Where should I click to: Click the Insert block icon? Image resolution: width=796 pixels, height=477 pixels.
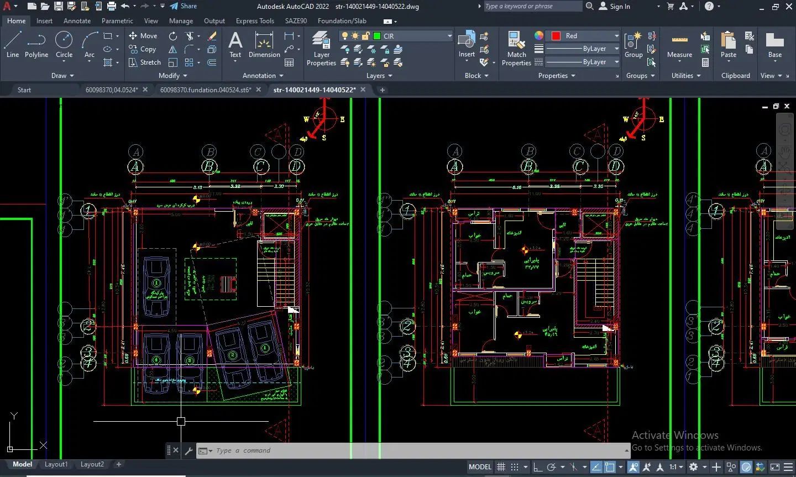point(467,44)
